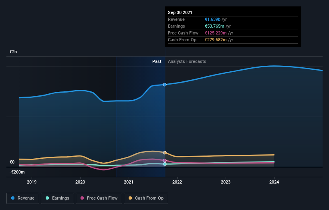The width and height of the screenshot is (329, 210).
Task: Click the 2023 x-axis label
Action: click(226, 182)
